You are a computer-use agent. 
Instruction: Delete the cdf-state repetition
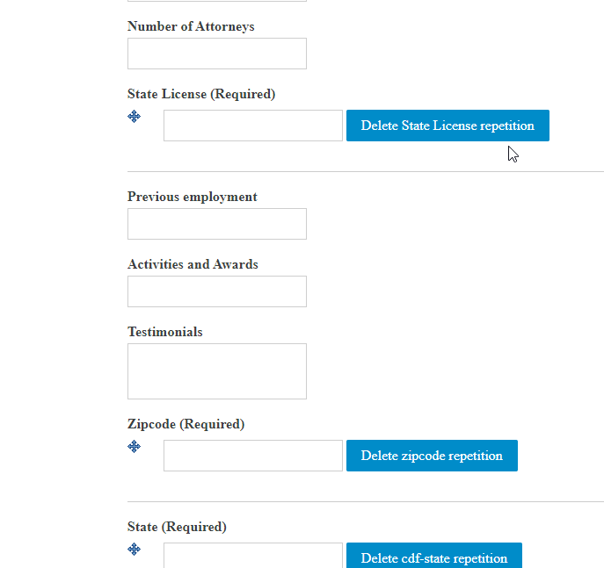[434, 556]
